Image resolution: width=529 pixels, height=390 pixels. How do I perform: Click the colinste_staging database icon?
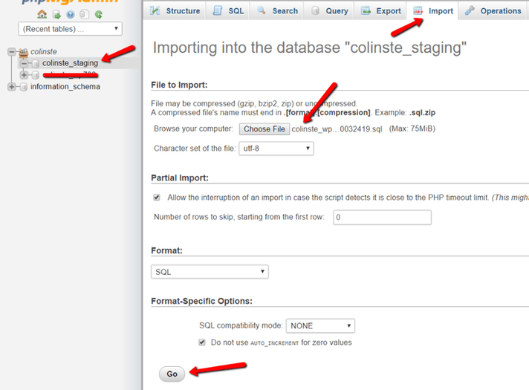(36, 63)
